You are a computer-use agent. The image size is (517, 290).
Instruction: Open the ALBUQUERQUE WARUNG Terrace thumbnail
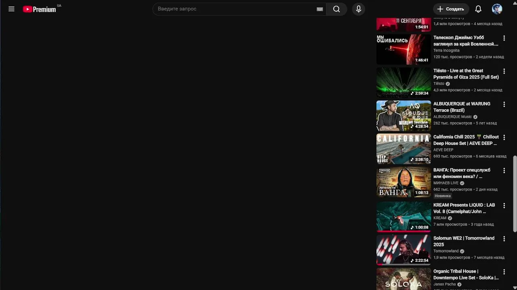coord(404,116)
